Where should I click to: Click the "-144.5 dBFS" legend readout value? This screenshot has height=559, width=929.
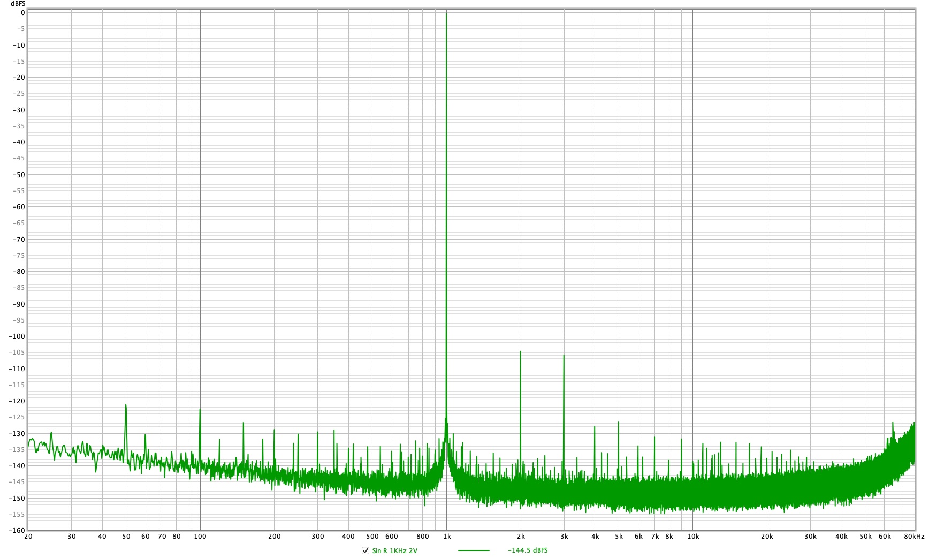528,550
